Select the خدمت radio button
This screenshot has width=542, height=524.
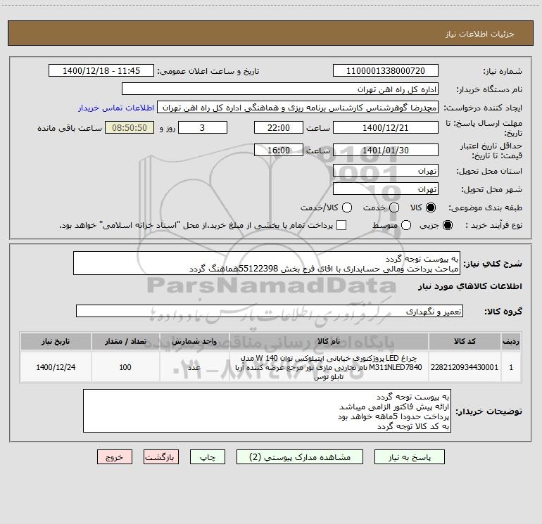coord(394,207)
